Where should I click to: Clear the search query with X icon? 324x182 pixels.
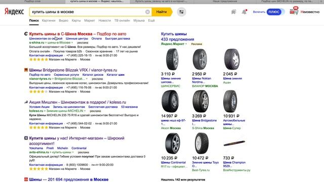(147, 12)
